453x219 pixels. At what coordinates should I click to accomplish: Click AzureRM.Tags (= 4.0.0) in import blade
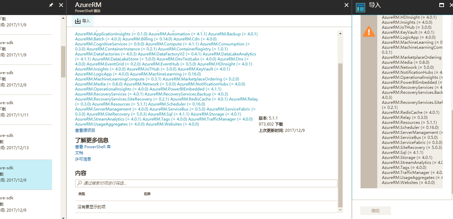pyautogui.click(x=404, y=168)
